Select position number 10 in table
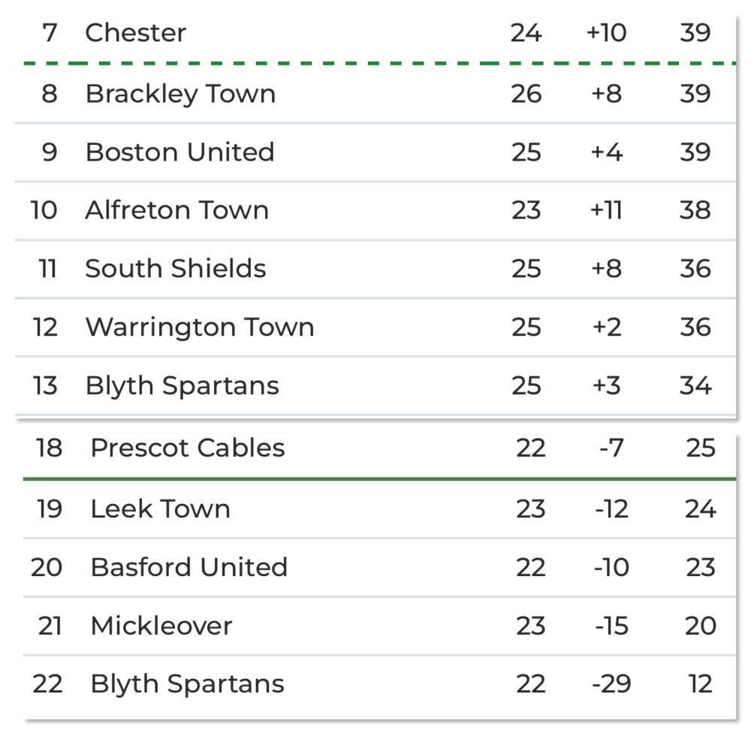The width and height of the screenshot is (751, 751). (x=44, y=210)
